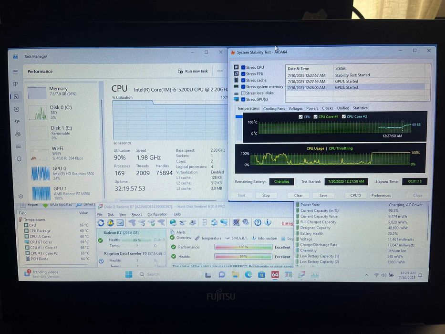Open AIDA64 Preferences button

(x=381, y=196)
